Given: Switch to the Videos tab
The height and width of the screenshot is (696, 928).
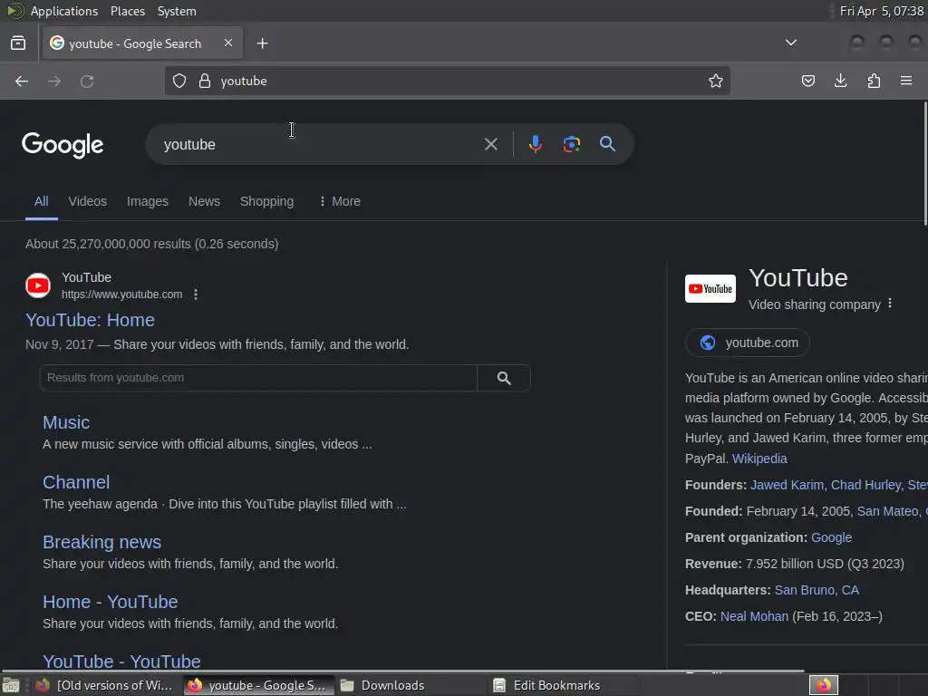Looking at the screenshot, I should (x=88, y=201).
